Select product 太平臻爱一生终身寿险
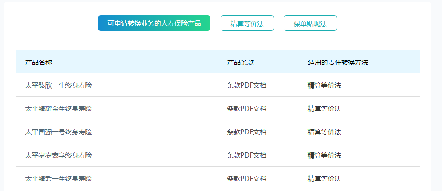The image size is (442, 191). [58, 179]
